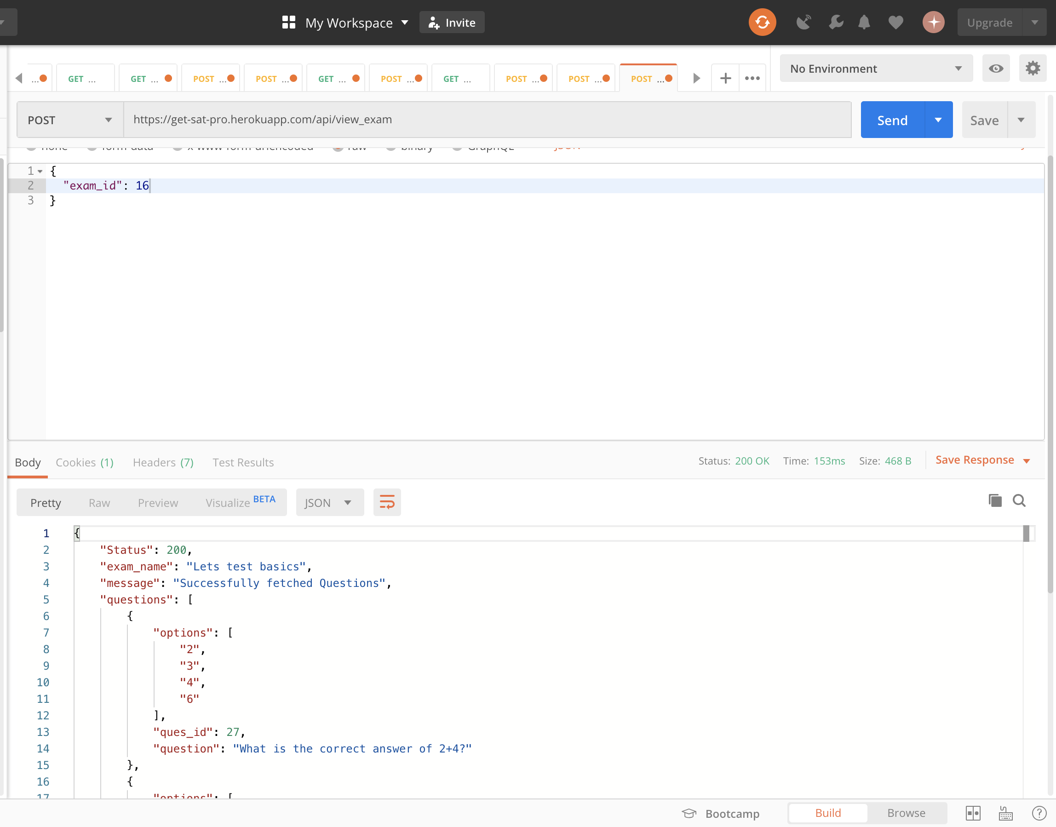The image size is (1056, 827).
Task: Open the Save Response dropdown
Action: click(x=982, y=460)
